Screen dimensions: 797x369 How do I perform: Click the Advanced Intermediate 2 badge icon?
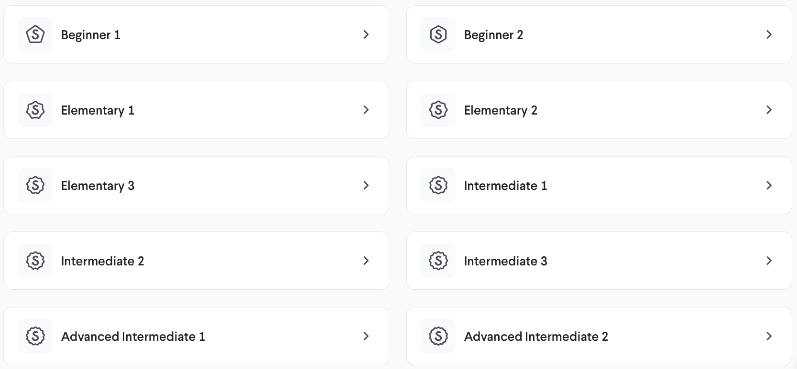438,336
